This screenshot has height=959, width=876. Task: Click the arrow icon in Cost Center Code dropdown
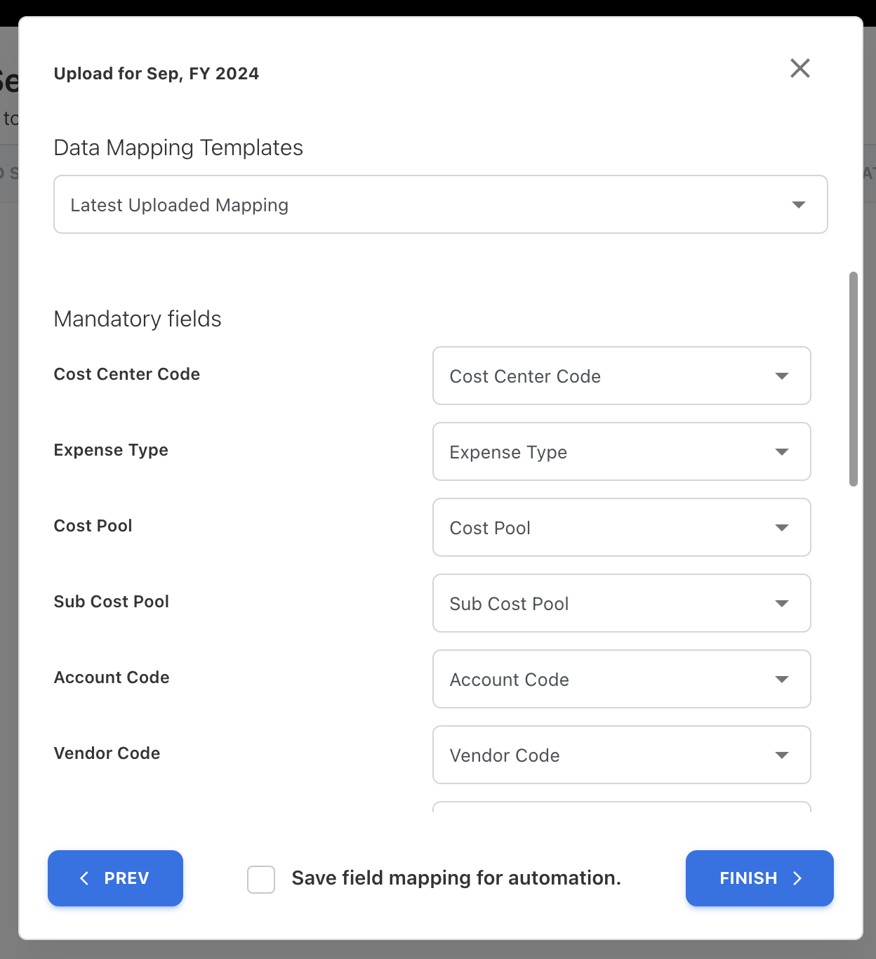coord(781,376)
